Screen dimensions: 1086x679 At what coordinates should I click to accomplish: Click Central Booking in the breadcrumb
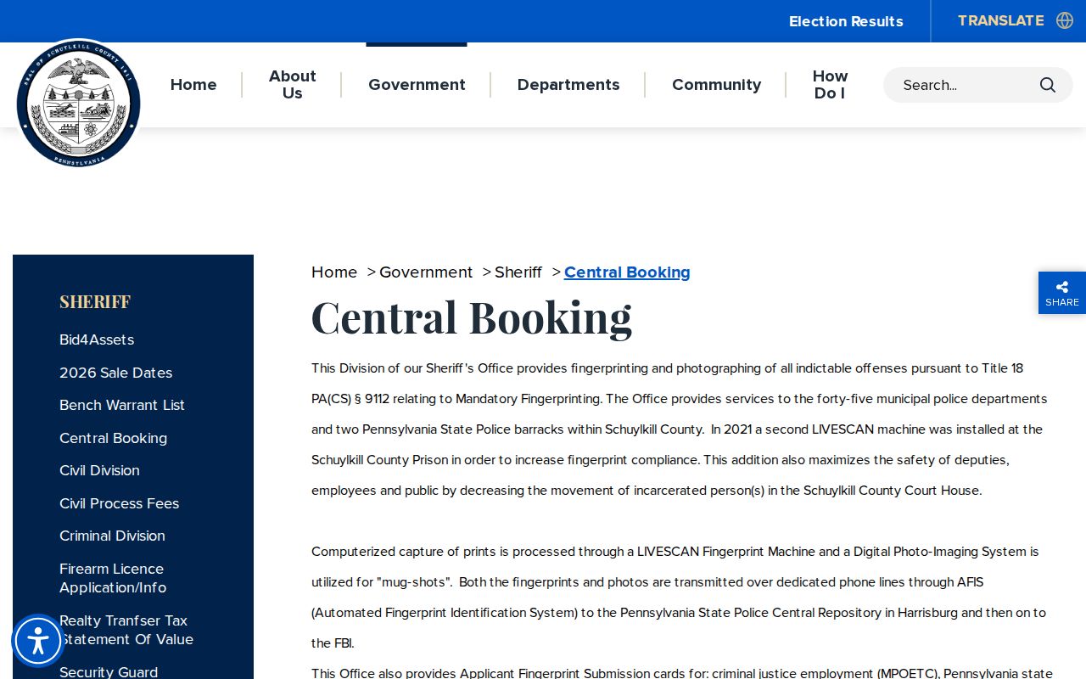(627, 272)
